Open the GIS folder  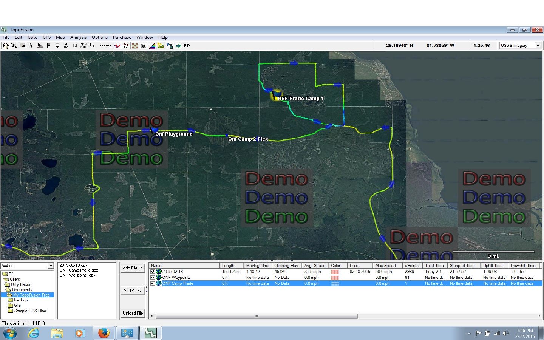pos(17,305)
